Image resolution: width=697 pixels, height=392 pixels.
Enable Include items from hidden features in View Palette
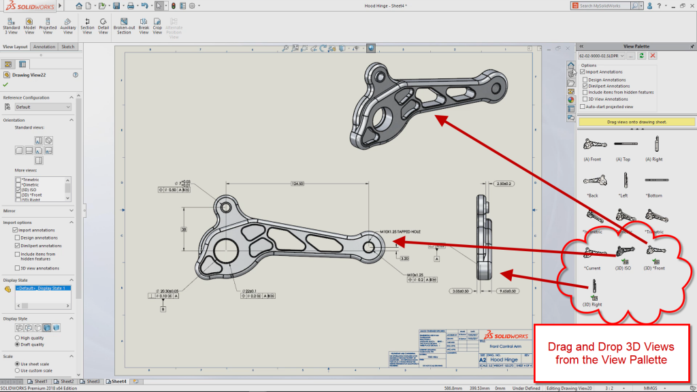tap(585, 93)
